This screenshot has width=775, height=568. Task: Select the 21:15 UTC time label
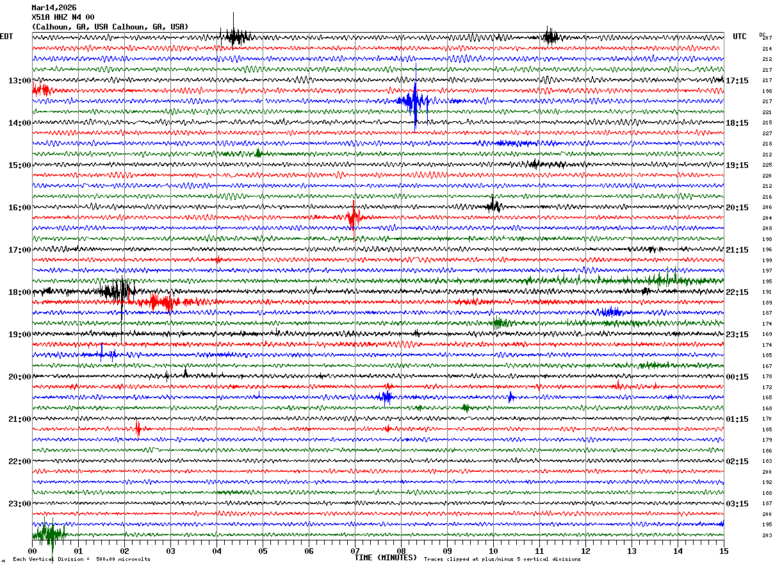coord(737,250)
